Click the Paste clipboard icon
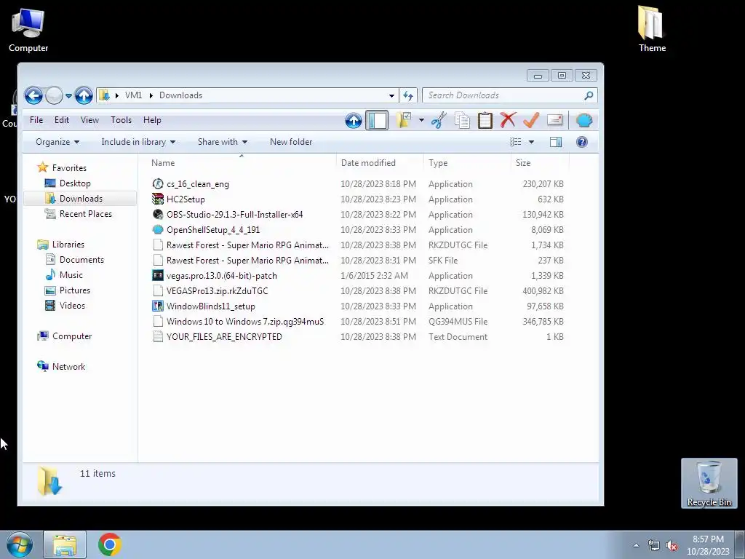Image resolution: width=745 pixels, height=559 pixels. [x=485, y=120]
